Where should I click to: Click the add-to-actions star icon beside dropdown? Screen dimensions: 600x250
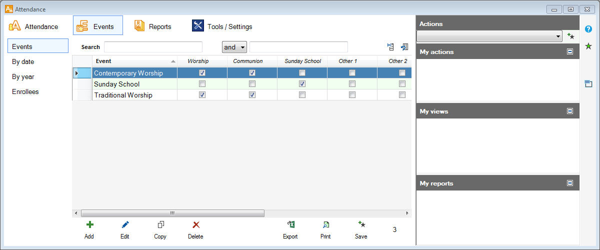click(x=570, y=36)
